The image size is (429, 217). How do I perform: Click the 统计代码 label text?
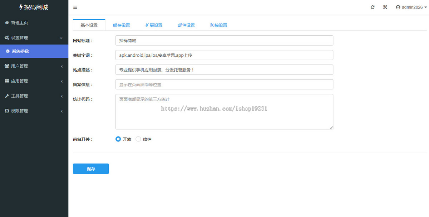(83, 99)
